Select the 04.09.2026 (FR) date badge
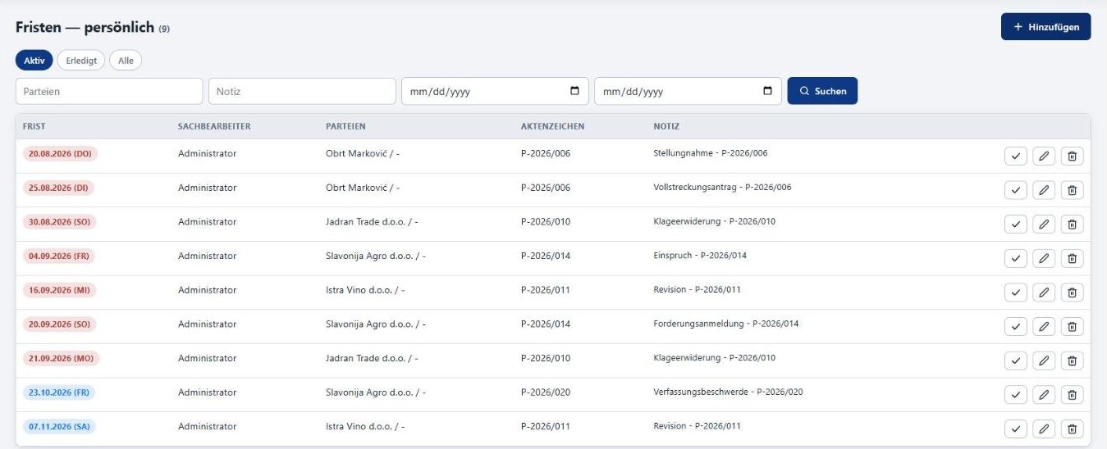The height and width of the screenshot is (449, 1107). tap(59, 256)
